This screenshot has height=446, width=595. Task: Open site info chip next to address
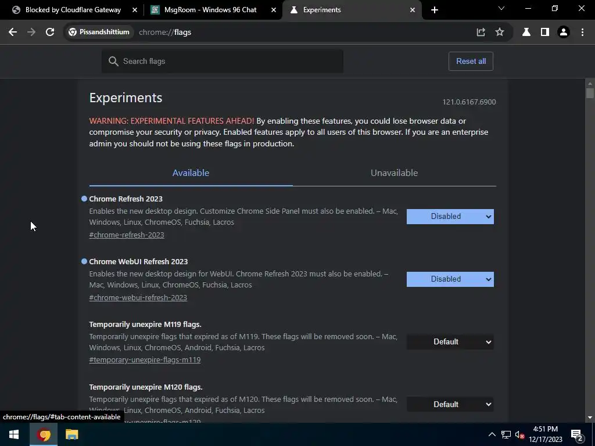coord(99,33)
